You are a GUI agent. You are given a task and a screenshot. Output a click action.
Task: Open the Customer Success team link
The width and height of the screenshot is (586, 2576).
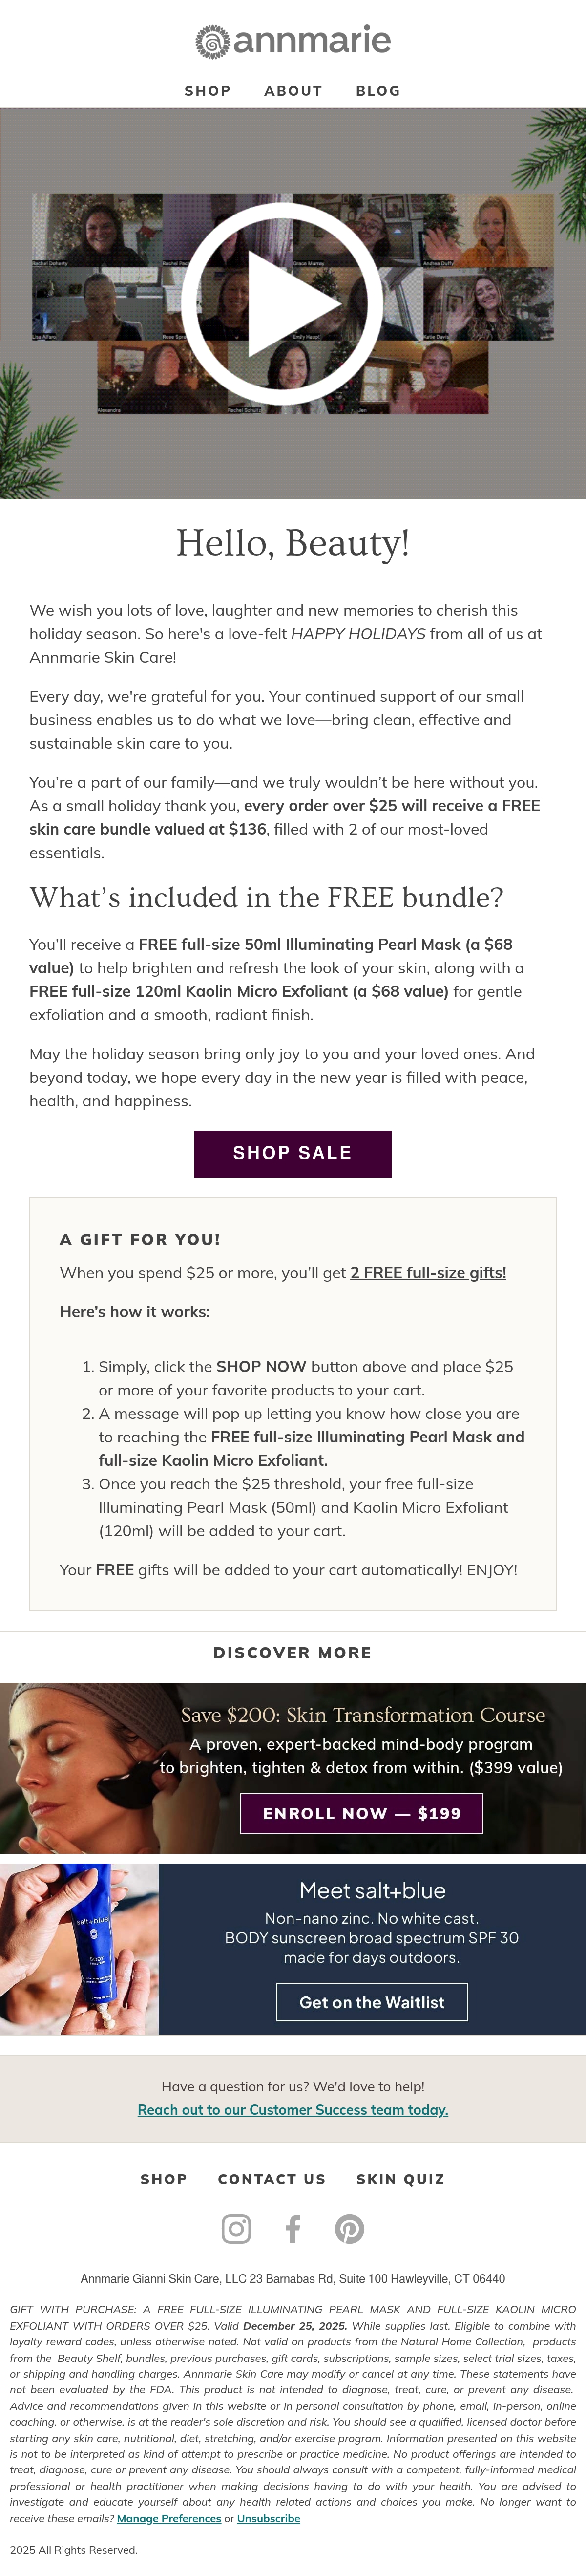pyautogui.click(x=293, y=2109)
